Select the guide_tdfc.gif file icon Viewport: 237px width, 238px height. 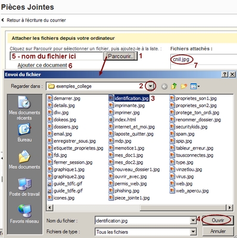[50, 184]
